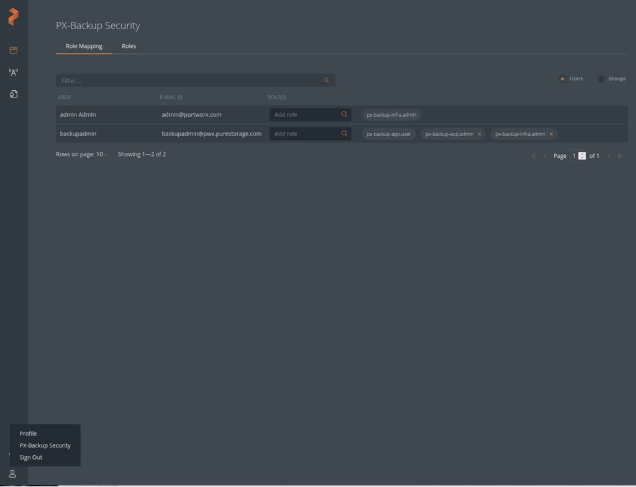Image resolution: width=636 pixels, height=487 pixels.
Task: Expand the Rows on page dropdown
Action: [x=82, y=154]
